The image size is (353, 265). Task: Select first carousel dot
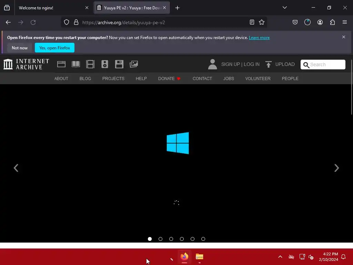point(150,239)
